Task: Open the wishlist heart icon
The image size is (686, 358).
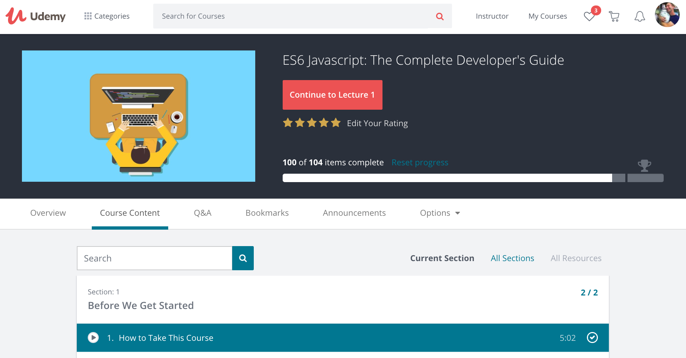Action: 589,16
